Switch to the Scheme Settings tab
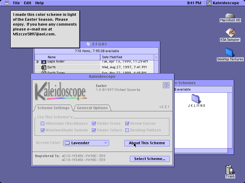Viewport: 245px width, 183px height. tap(53, 108)
